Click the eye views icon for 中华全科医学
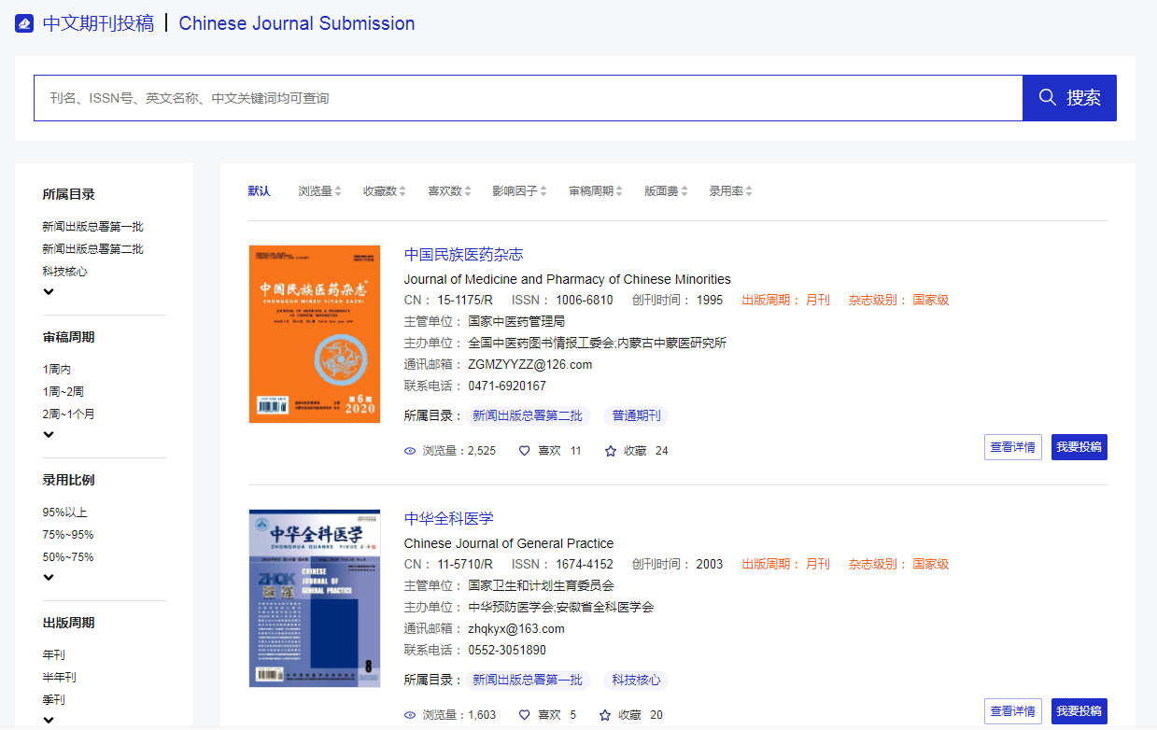 (410, 715)
